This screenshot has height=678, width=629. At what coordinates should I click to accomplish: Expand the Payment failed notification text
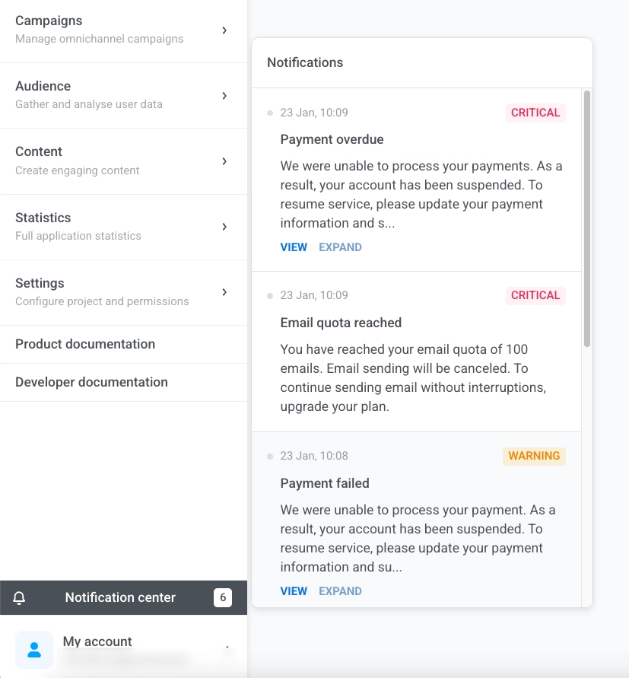[340, 591]
